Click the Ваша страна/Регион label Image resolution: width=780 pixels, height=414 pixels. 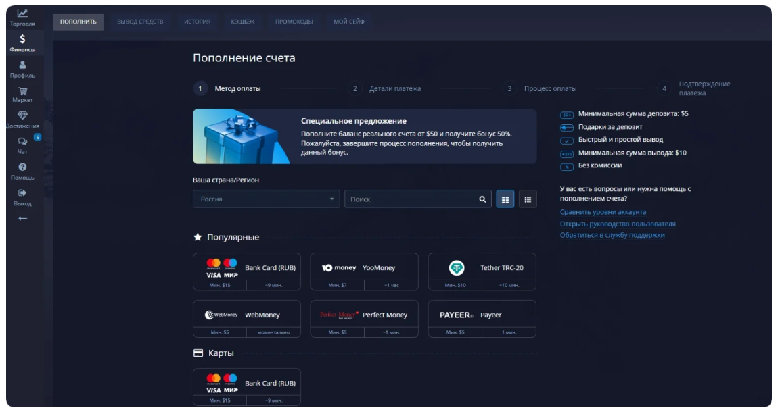[226, 180]
